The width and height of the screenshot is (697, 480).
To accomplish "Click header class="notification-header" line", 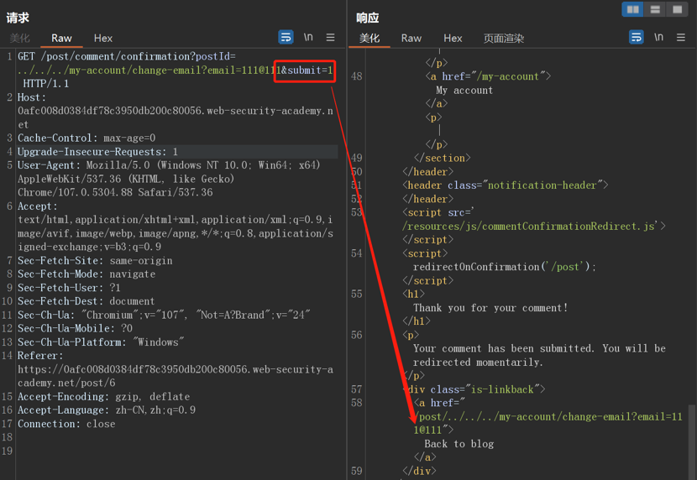I will coord(506,185).
